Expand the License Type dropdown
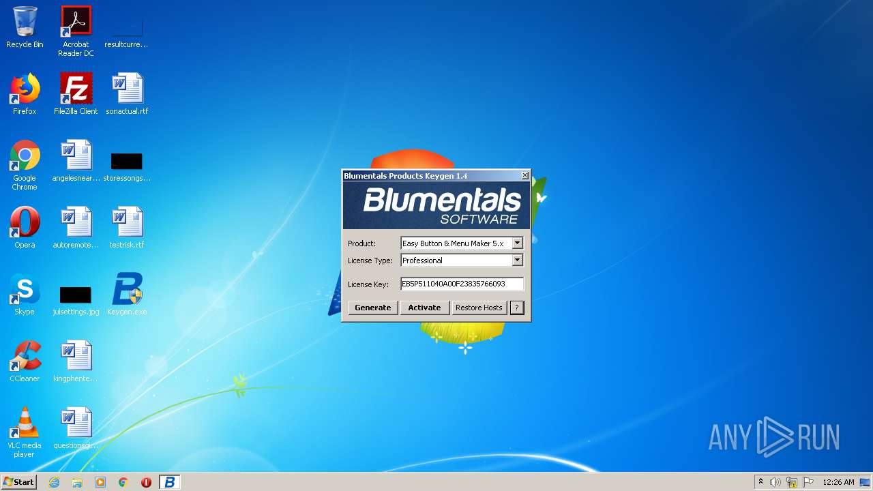 point(517,261)
